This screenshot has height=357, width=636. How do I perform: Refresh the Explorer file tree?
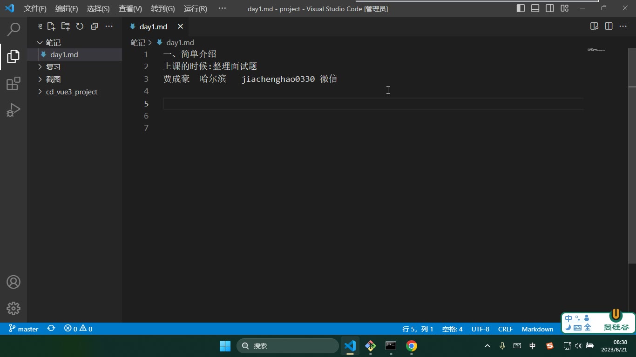tap(80, 26)
